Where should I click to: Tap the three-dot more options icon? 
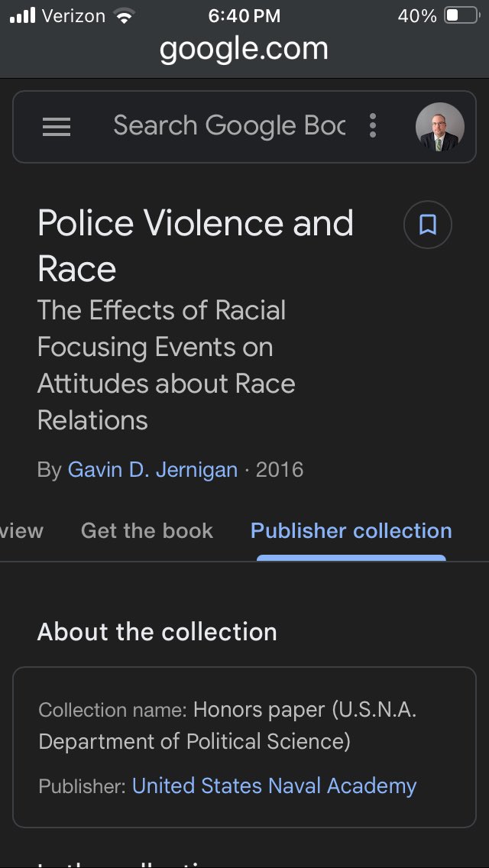373,125
